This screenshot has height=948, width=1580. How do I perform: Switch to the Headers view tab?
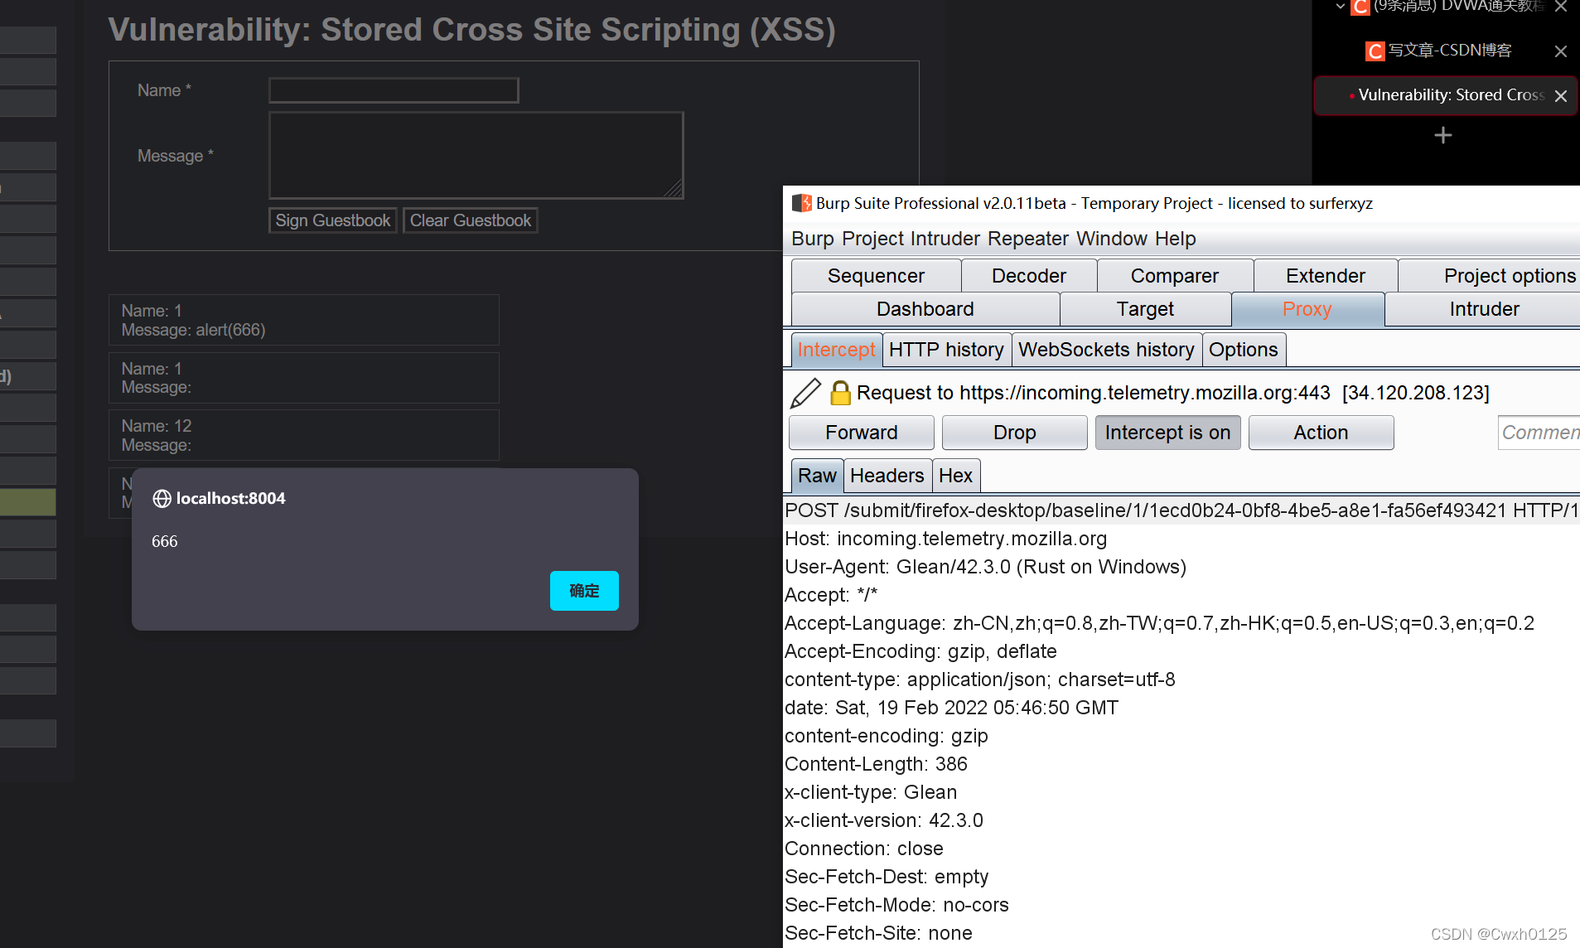click(x=887, y=476)
